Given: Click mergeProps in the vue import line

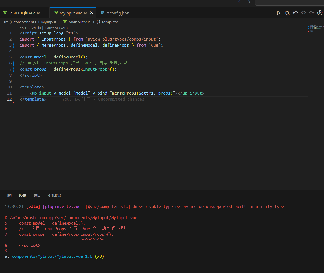Looking at the screenshot, I should (54, 45).
